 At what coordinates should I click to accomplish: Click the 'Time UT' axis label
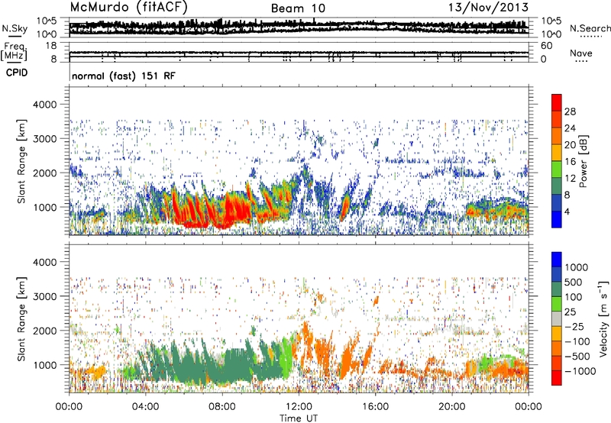(x=299, y=418)
